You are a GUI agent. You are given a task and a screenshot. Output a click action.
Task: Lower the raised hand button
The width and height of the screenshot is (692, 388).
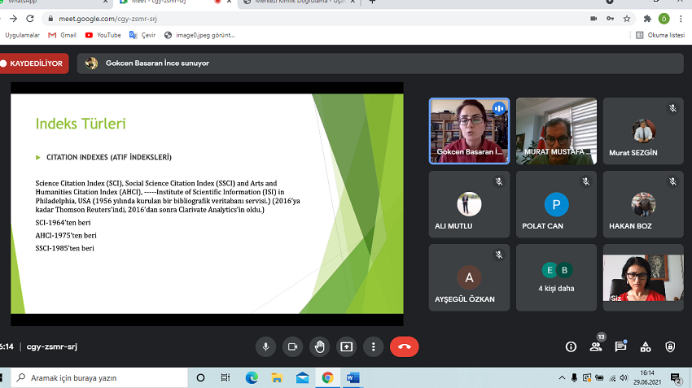(x=319, y=347)
